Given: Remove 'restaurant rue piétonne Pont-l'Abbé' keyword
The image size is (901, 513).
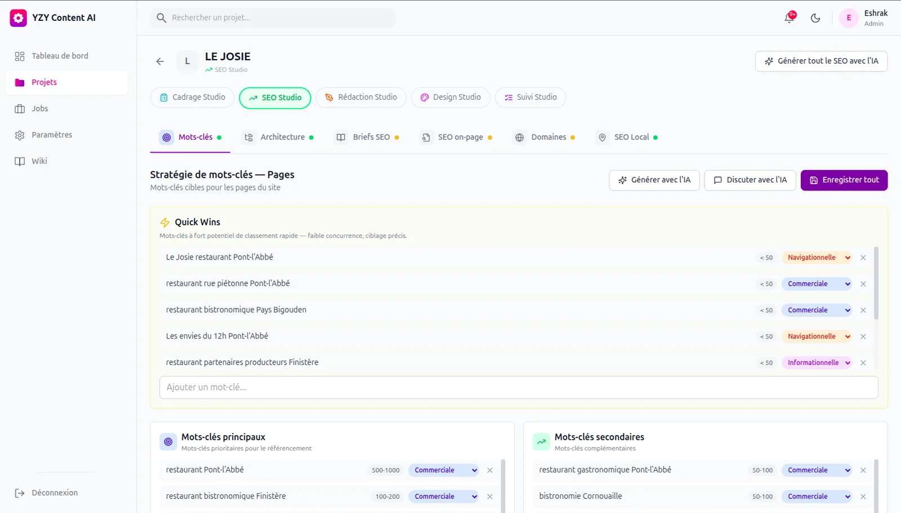Looking at the screenshot, I should (x=863, y=284).
